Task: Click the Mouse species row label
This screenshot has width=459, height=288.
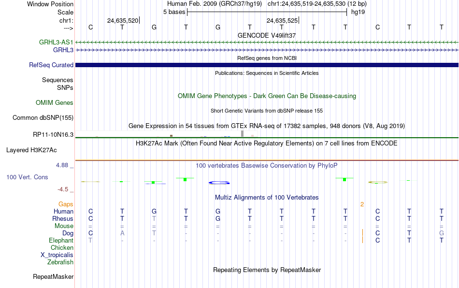Action: tap(64, 226)
